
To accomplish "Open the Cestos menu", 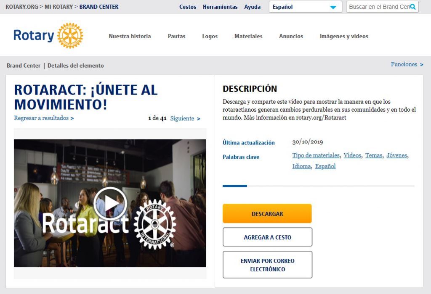I will pyautogui.click(x=188, y=7).
